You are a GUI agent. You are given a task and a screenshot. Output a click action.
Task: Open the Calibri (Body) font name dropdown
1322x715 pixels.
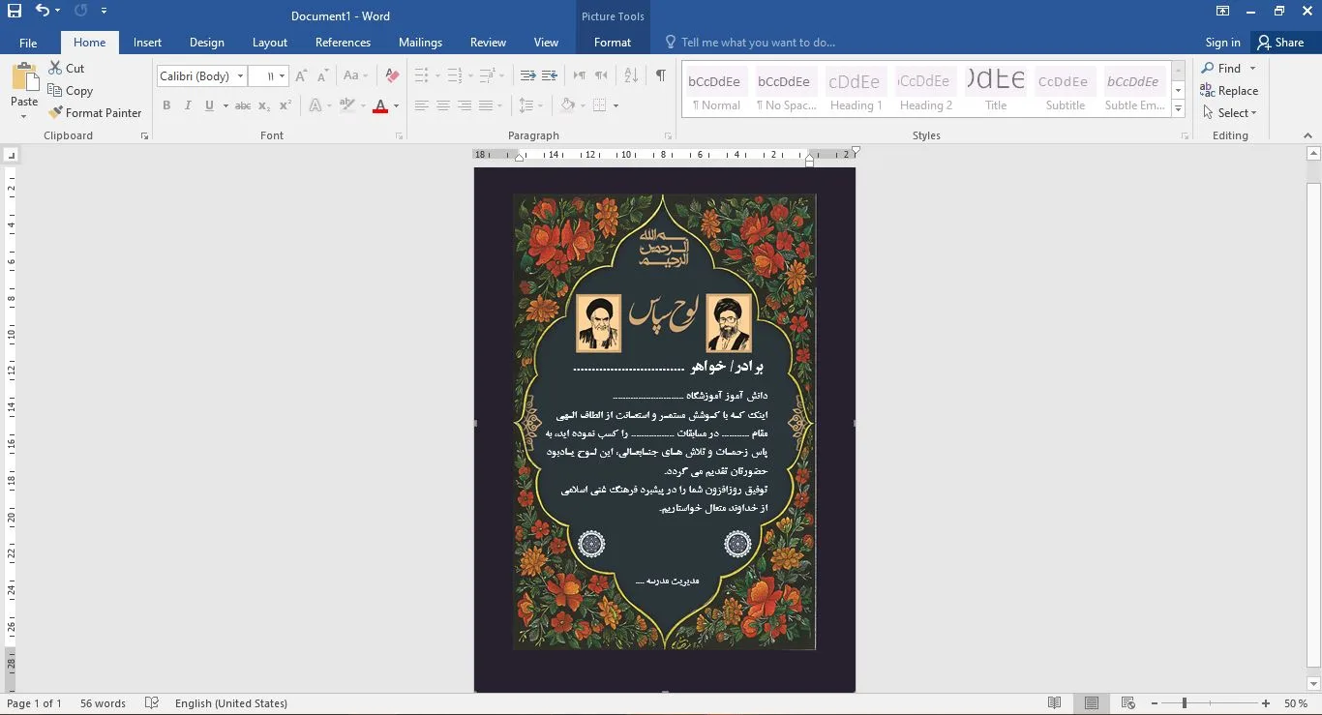240,76
